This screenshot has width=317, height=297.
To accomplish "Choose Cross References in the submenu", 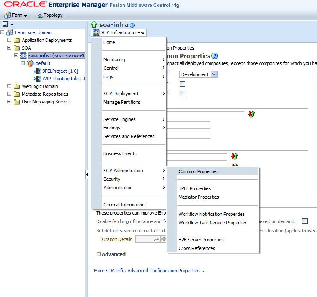I will click(218, 248).
